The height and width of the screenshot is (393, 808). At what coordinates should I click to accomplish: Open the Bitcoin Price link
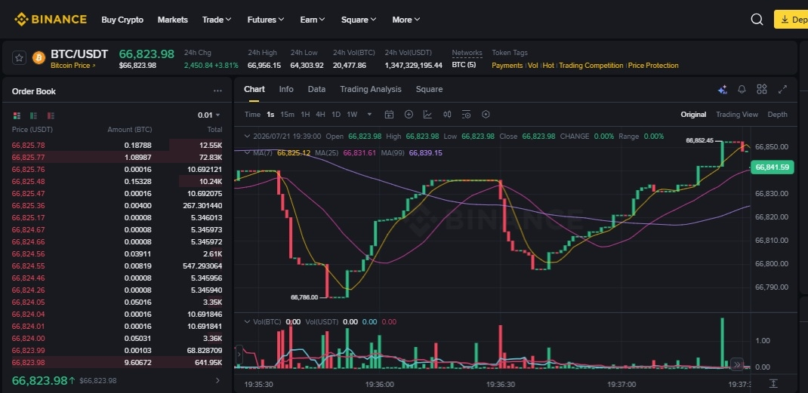(72, 66)
